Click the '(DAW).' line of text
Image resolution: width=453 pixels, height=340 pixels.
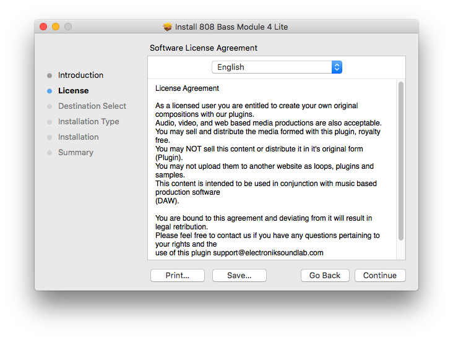click(x=167, y=201)
